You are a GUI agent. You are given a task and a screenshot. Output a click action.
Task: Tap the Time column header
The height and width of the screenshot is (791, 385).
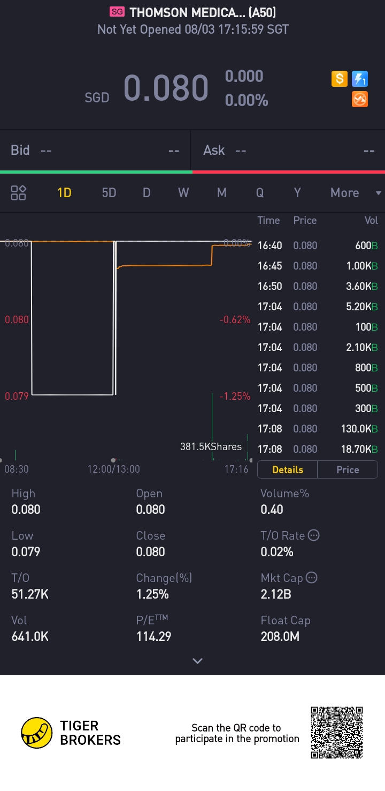(x=268, y=220)
